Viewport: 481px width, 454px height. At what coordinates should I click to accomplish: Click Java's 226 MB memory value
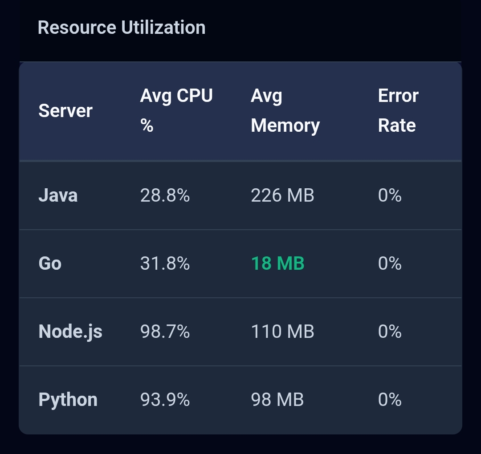(282, 195)
